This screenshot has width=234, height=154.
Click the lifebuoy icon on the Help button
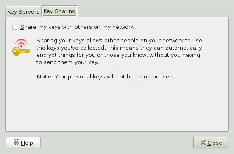(17, 143)
